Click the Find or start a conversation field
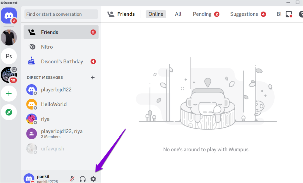The image size is (303, 183). (x=61, y=14)
